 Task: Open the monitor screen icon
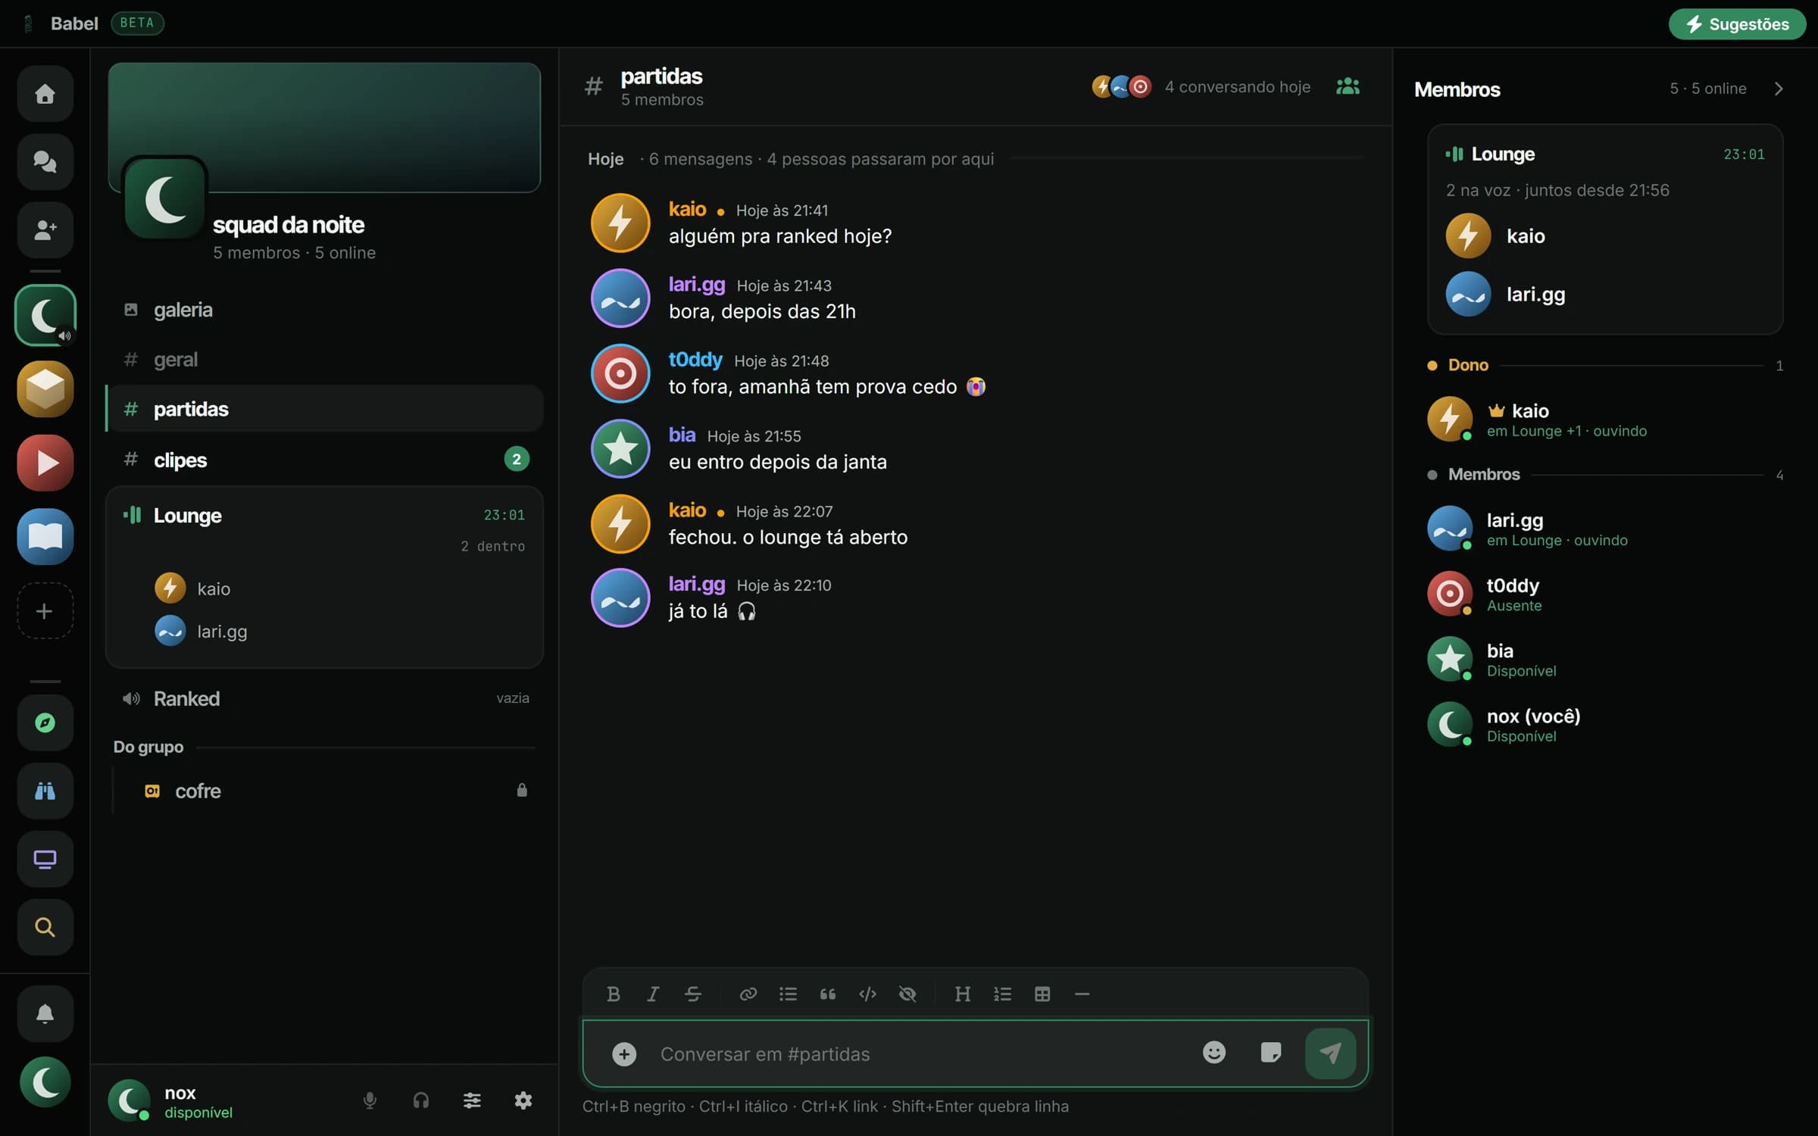(x=45, y=859)
